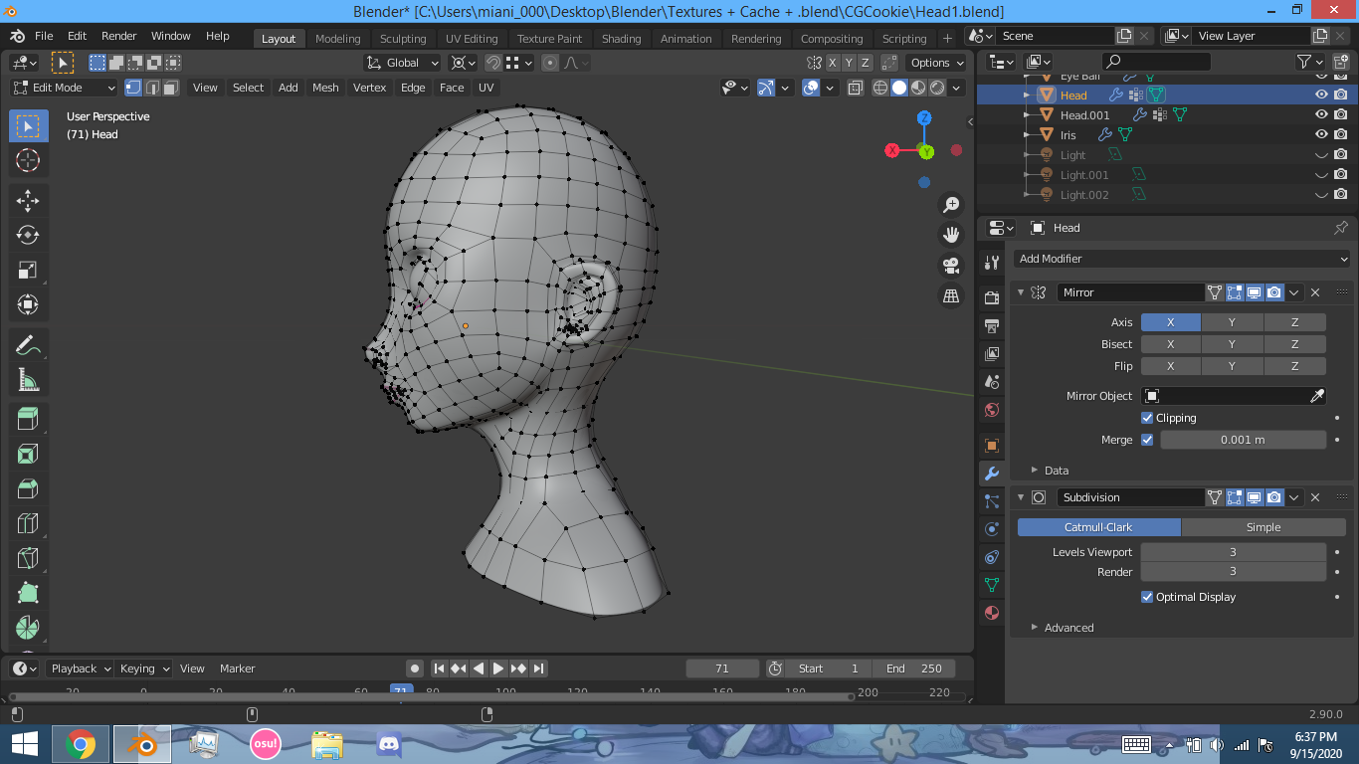
Task: Open the Material properties tab icon
Action: [991, 612]
